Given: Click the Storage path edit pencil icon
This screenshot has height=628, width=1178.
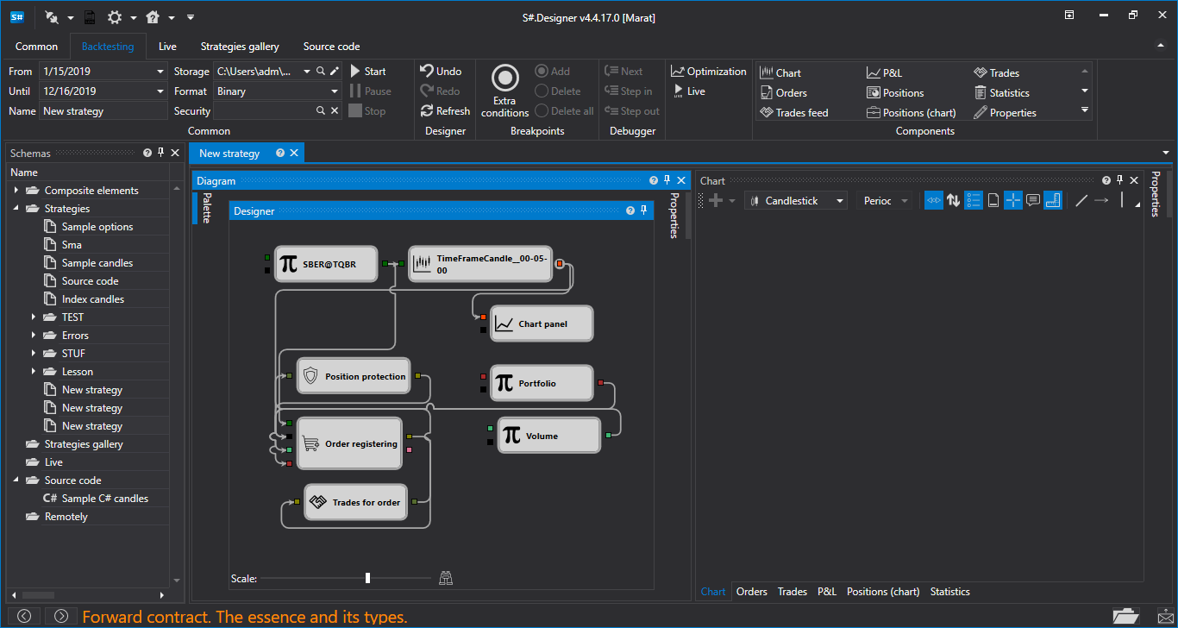Looking at the screenshot, I should (x=335, y=72).
